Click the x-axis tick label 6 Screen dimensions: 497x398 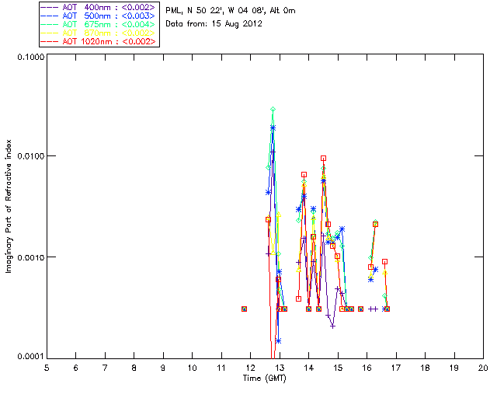76,368
